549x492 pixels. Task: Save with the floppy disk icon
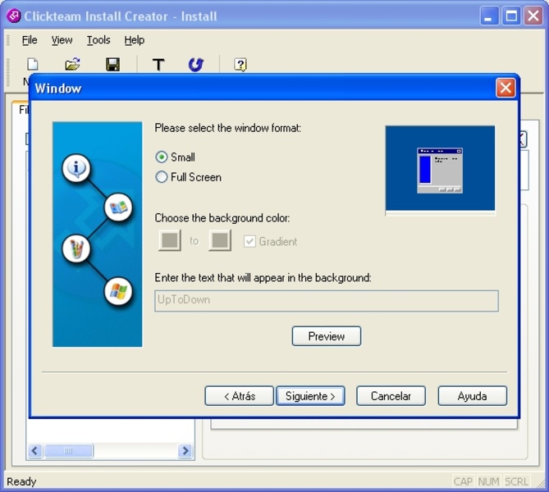pos(113,64)
